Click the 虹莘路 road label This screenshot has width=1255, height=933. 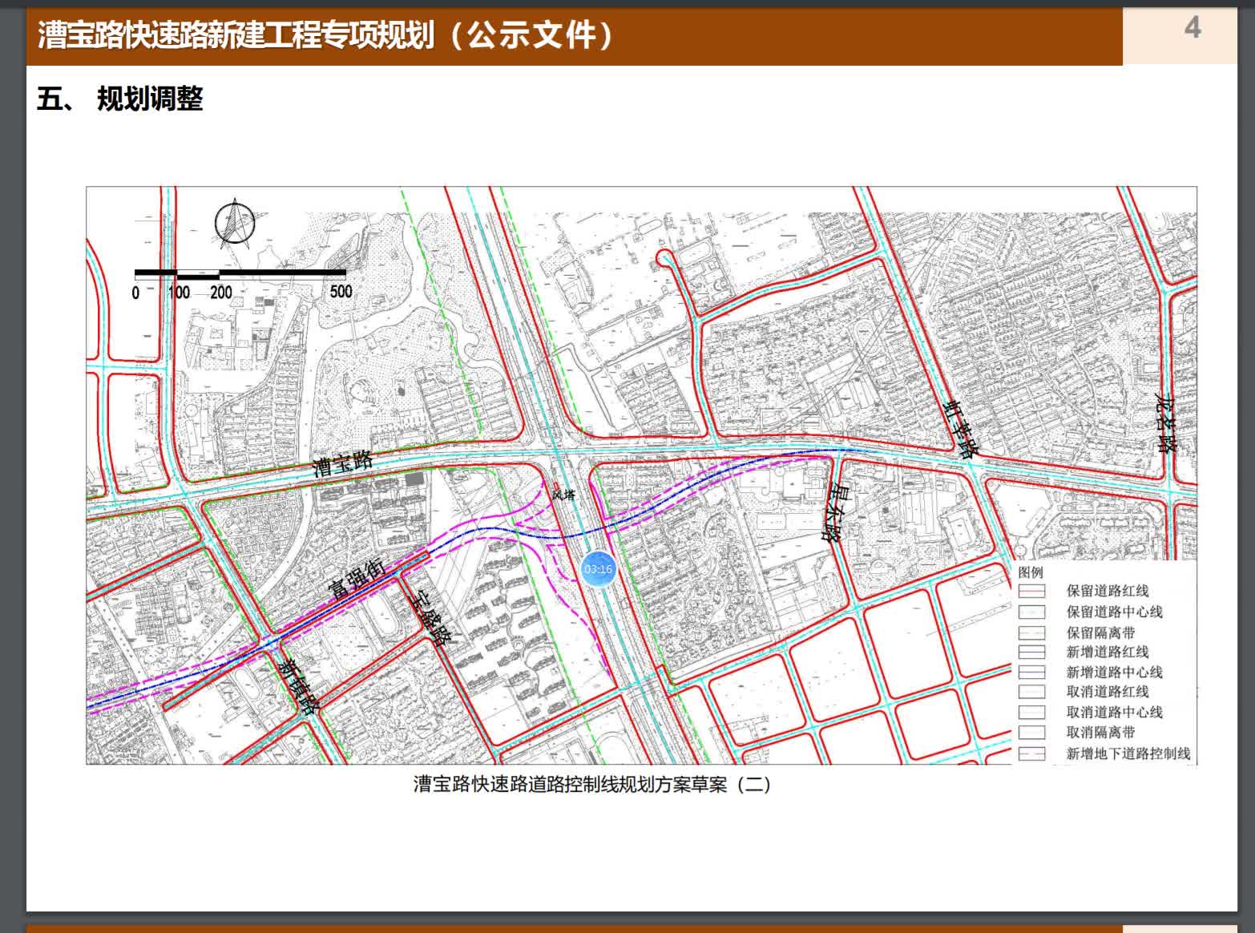[962, 428]
